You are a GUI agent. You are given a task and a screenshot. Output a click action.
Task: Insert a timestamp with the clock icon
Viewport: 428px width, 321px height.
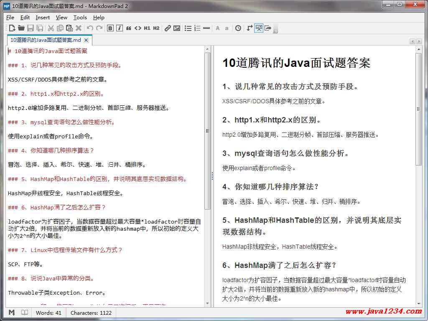click(x=238, y=28)
